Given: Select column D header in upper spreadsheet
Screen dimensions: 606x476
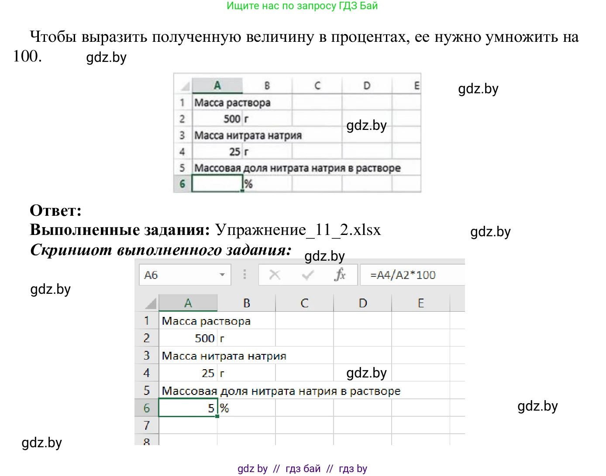Looking at the screenshot, I should (367, 85).
